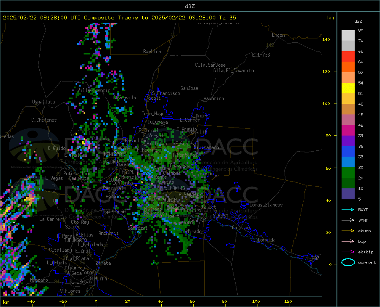Click the C_Chilenos place label

[x=44, y=120]
